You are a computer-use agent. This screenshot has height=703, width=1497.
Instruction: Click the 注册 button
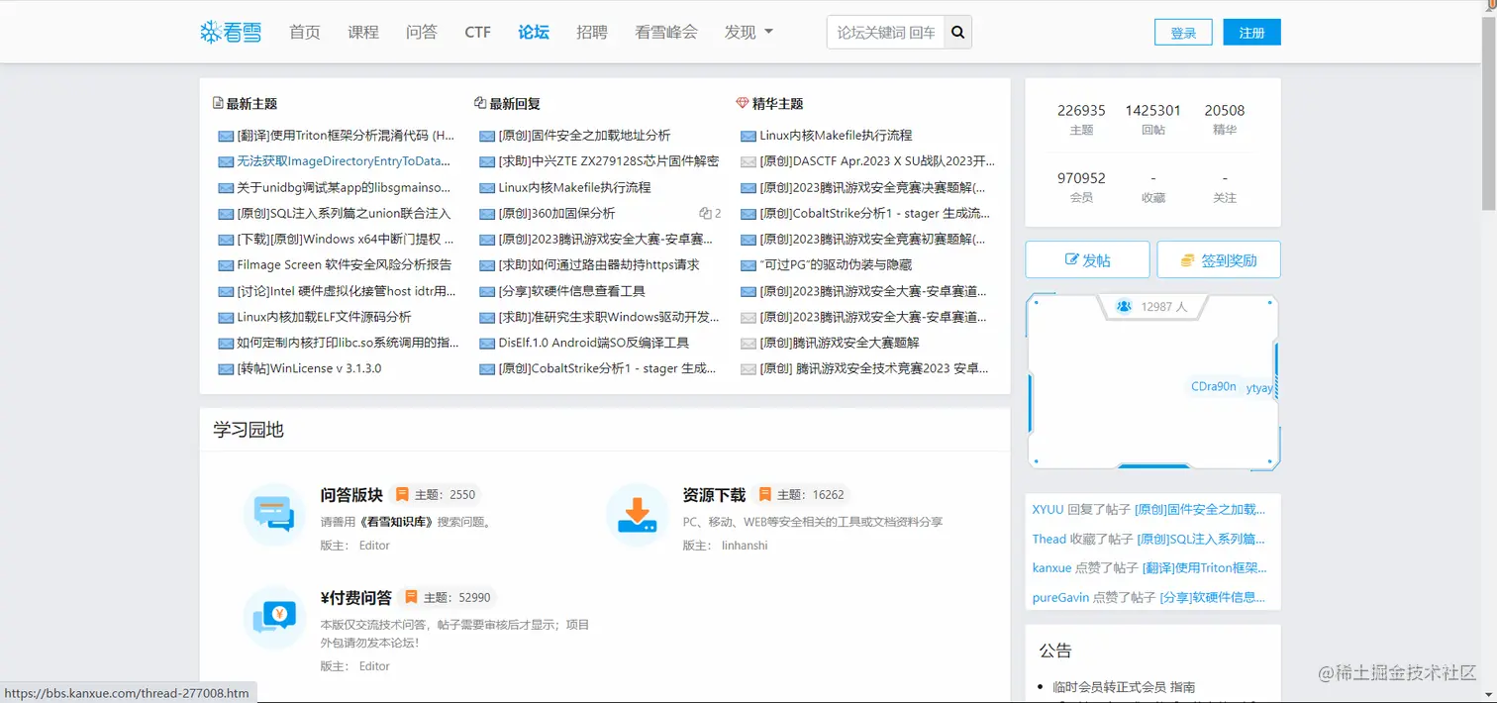(1251, 33)
